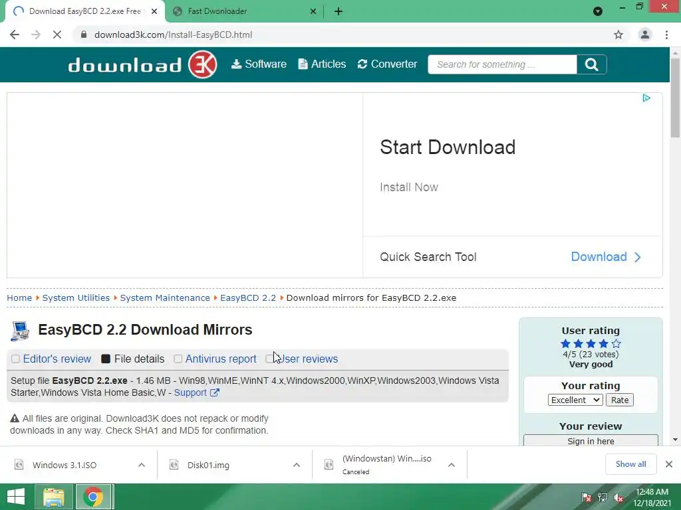
Task: Click the fifth rating star
Action: [x=616, y=344]
